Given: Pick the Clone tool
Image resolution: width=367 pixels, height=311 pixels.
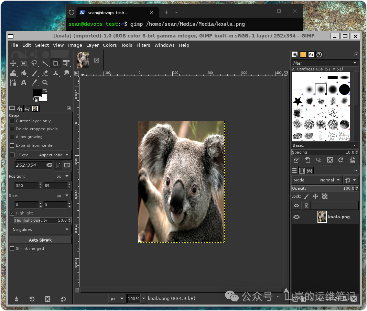Looking at the screenshot, I should pyautogui.click(x=56, y=73).
